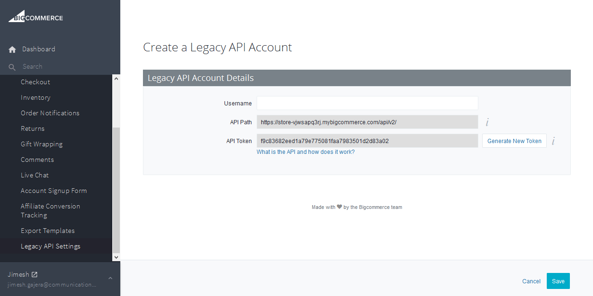Click the info icon beside Generate New Token
Viewport: 593px width, 296px height.
(x=553, y=141)
